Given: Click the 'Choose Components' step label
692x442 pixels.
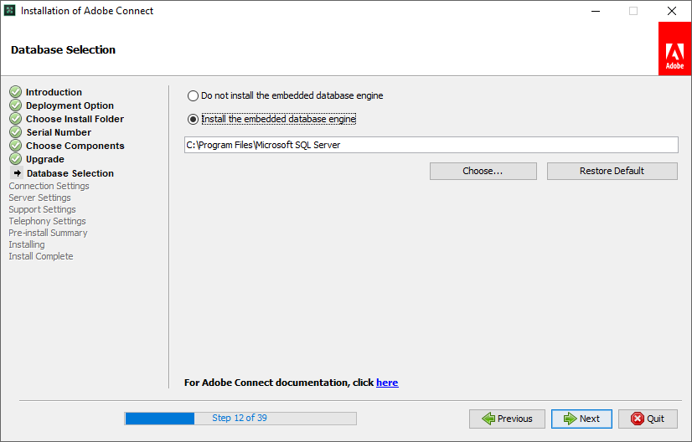Looking at the screenshot, I should (x=75, y=146).
